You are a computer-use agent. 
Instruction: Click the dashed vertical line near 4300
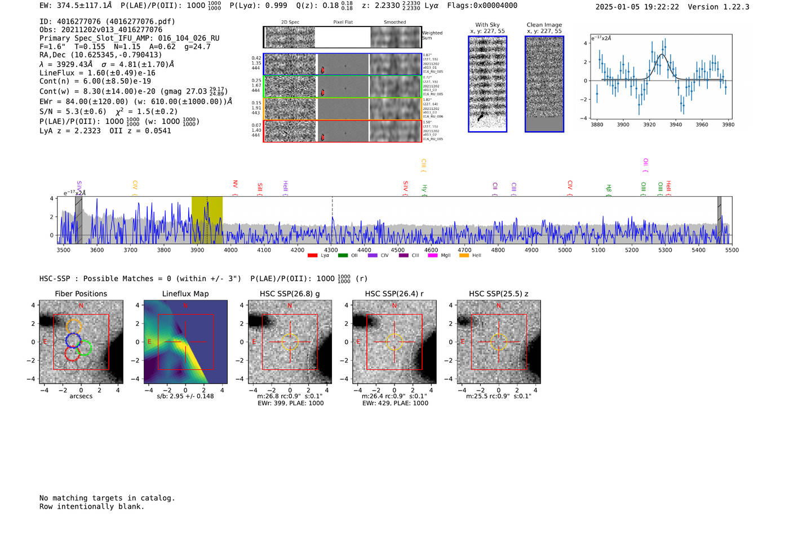332,220
